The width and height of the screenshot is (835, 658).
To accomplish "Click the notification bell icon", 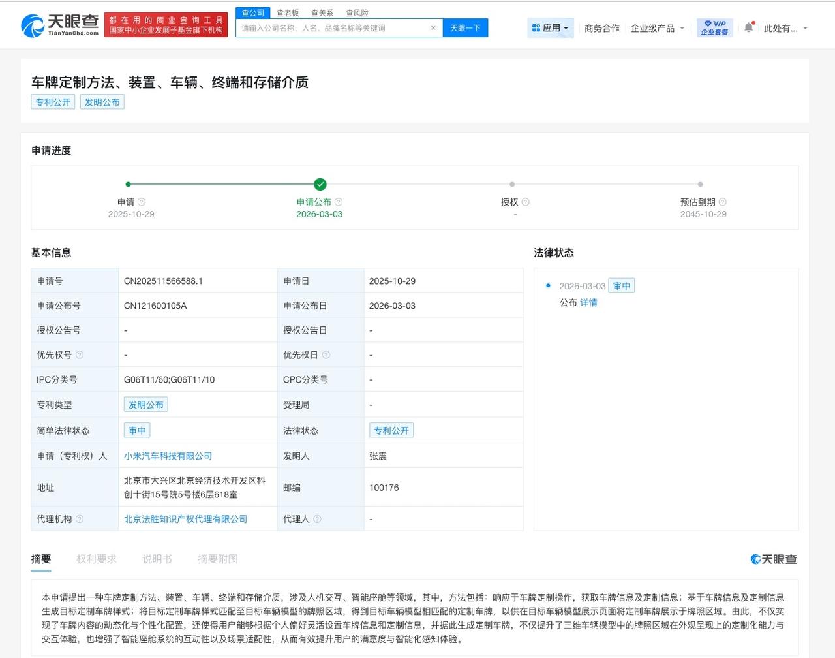I will coord(748,27).
